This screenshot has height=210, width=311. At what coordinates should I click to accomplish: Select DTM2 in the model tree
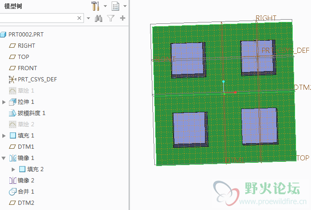pos(26,203)
